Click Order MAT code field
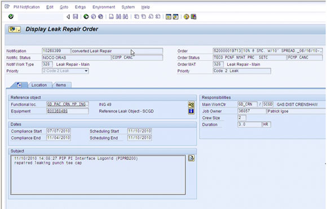327x209 pixels. coord(218,64)
